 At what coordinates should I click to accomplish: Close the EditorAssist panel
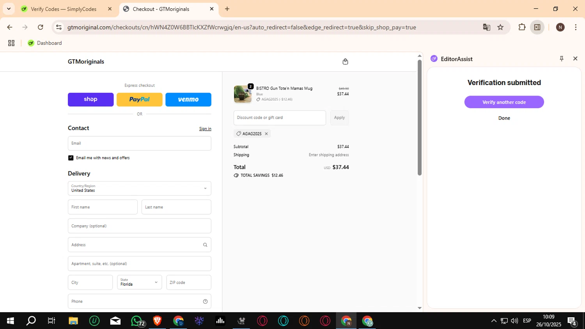(575, 59)
